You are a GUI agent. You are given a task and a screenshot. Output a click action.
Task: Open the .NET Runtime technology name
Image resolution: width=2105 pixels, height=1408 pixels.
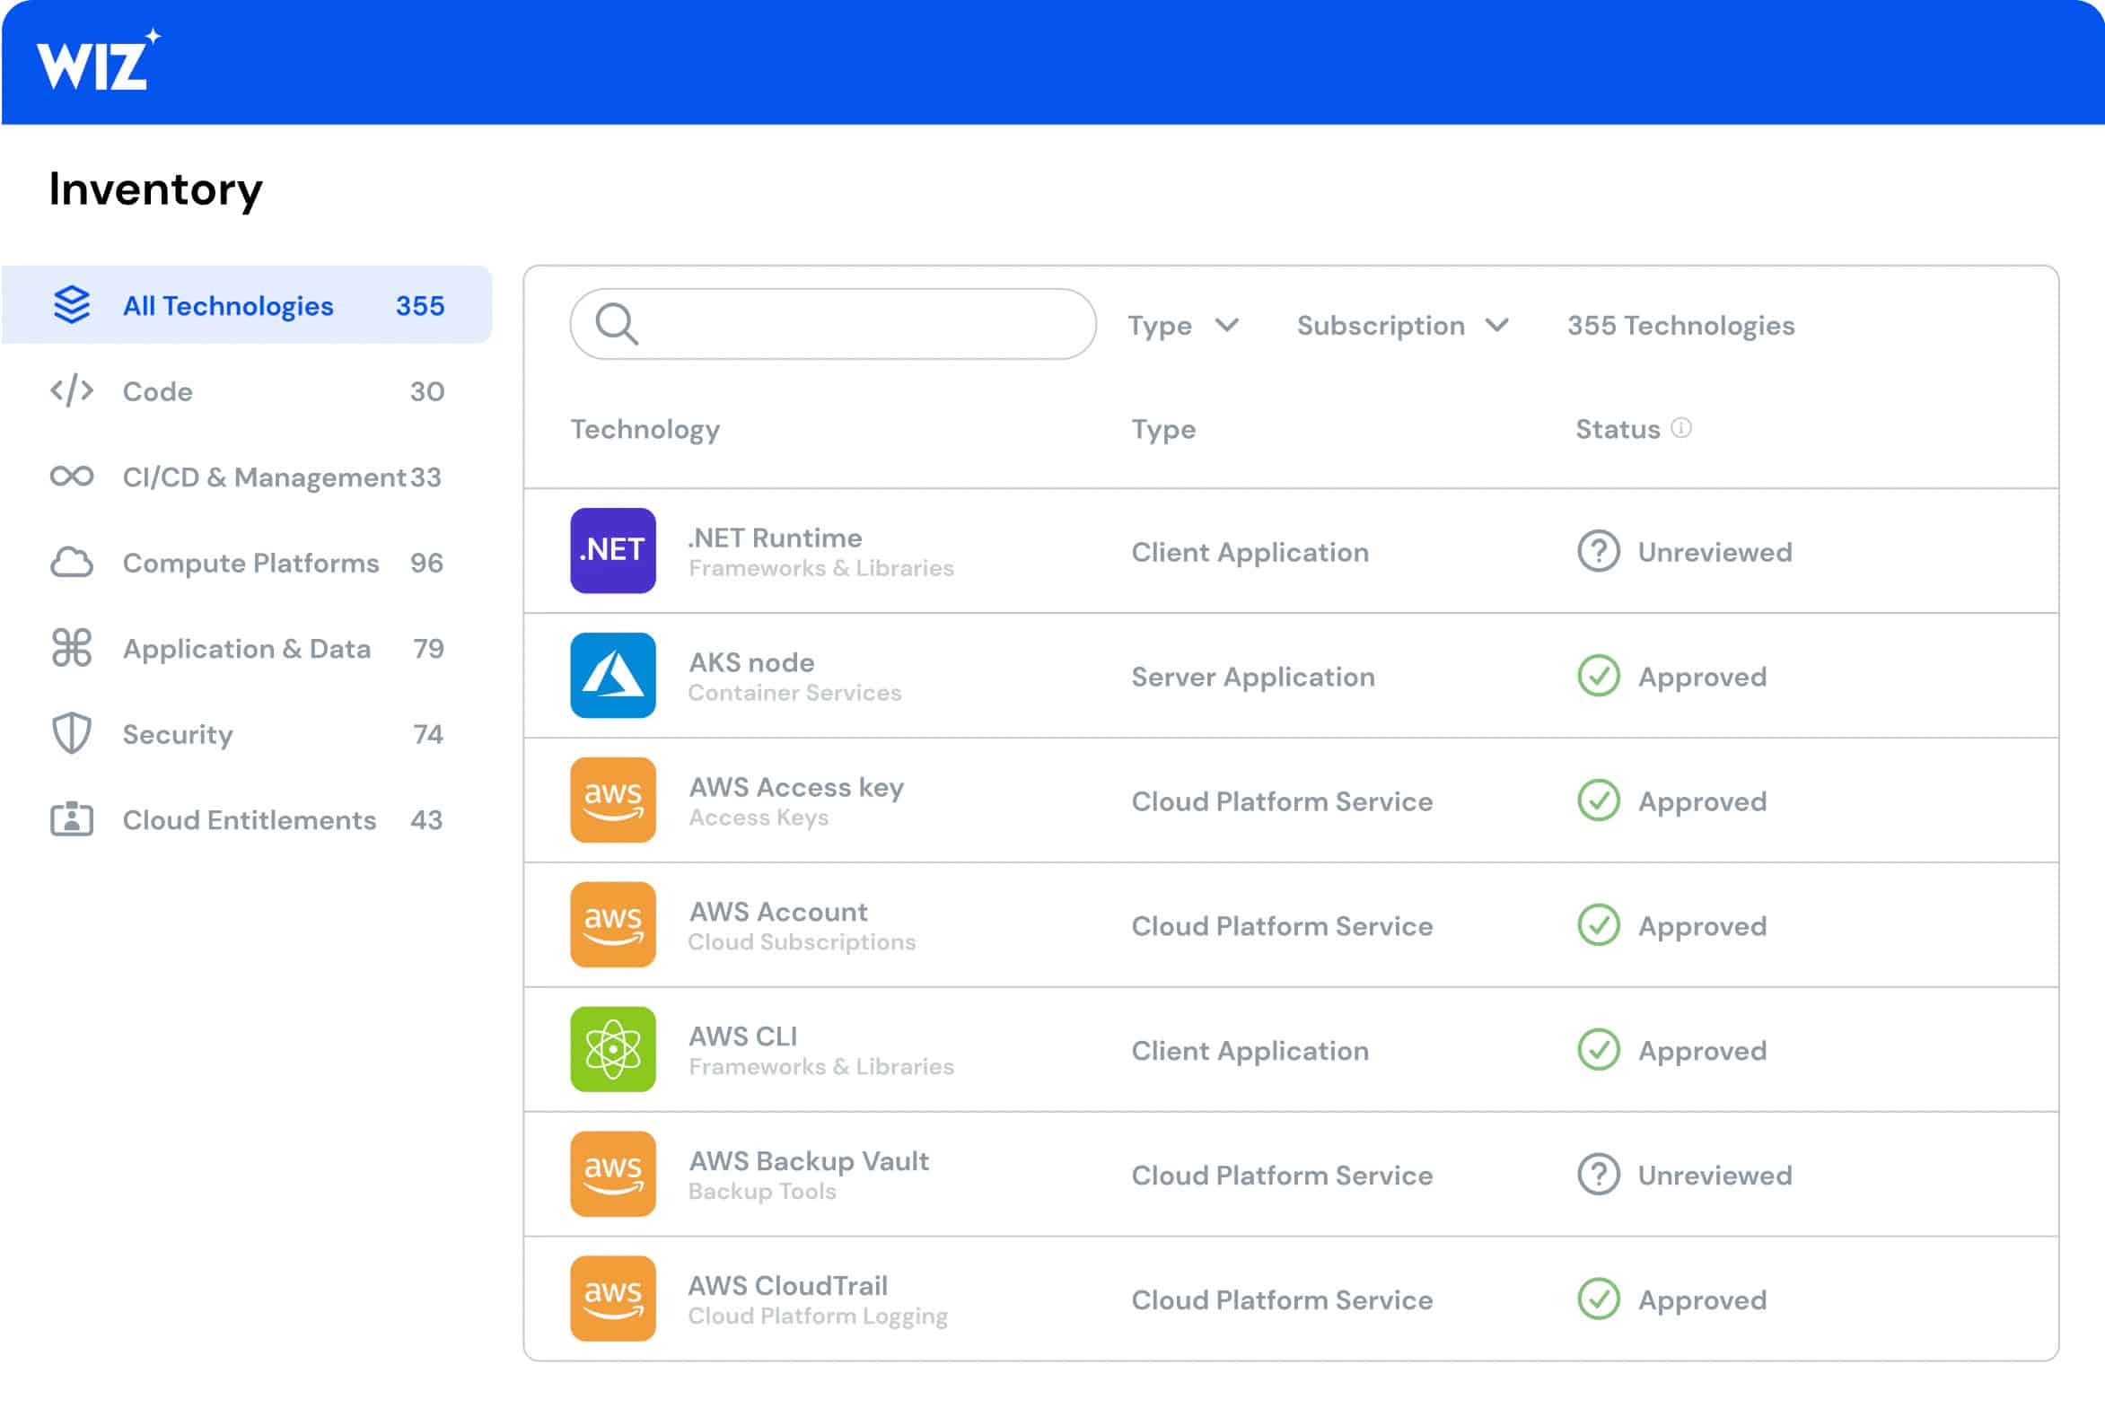pyautogui.click(x=774, y=538)
